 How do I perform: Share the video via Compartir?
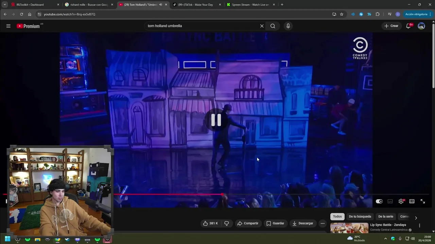coord(248,223)
